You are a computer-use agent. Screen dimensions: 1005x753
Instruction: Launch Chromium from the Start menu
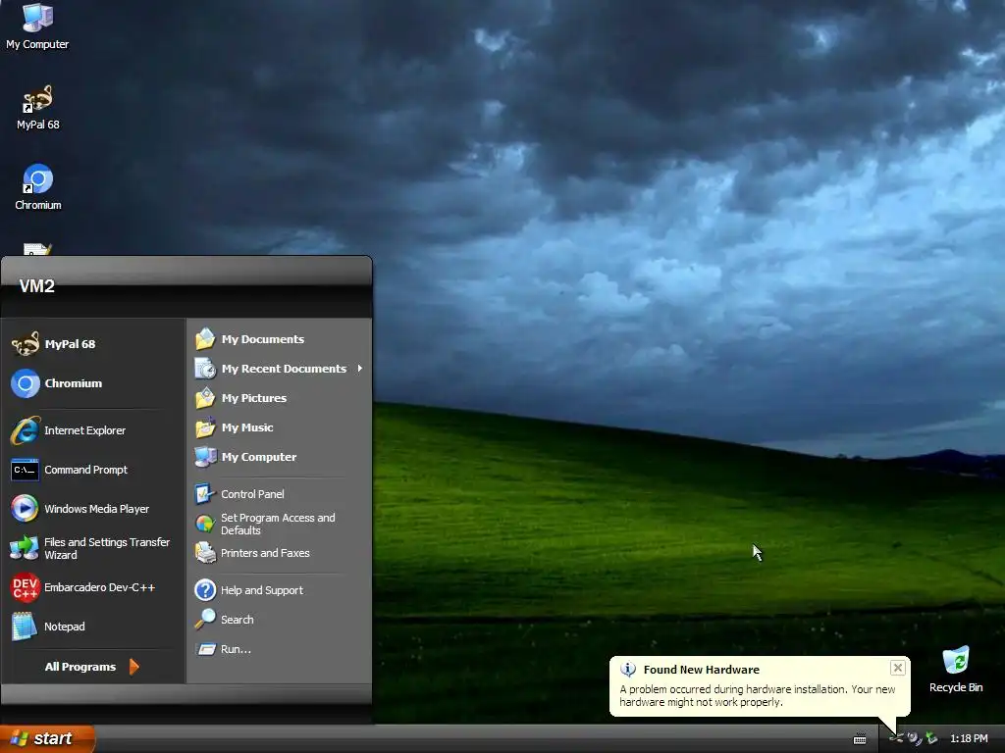point(93,383)
